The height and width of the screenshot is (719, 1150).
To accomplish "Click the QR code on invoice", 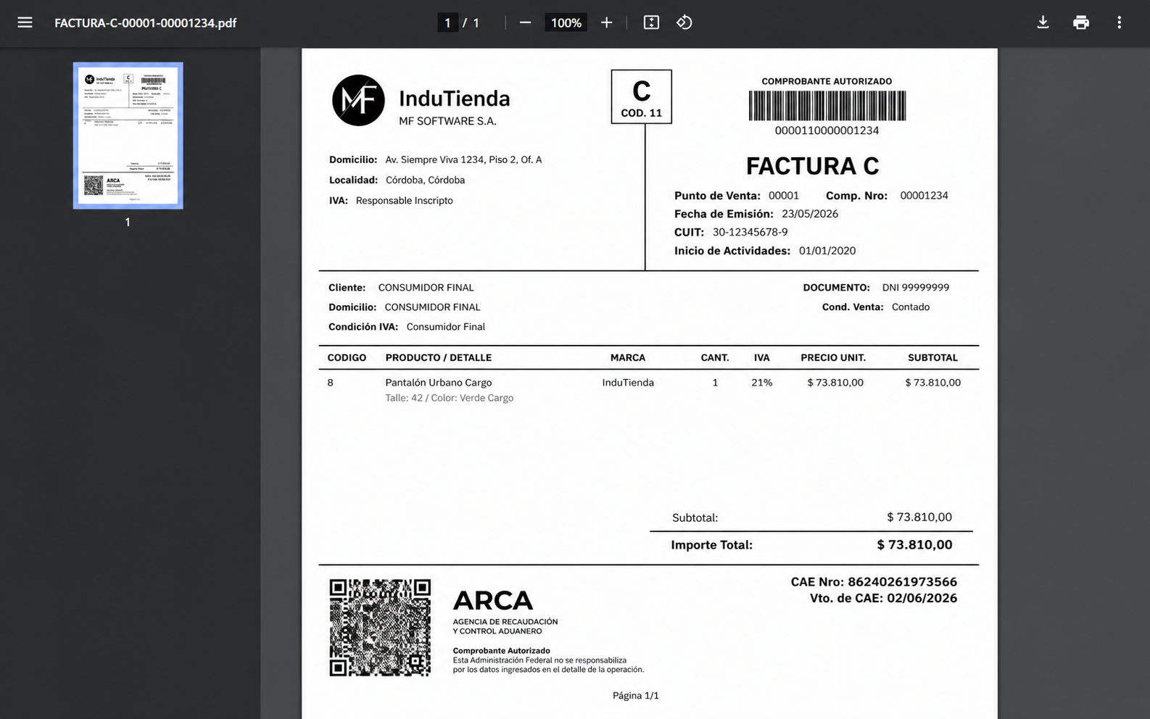I will click(380, 628).
